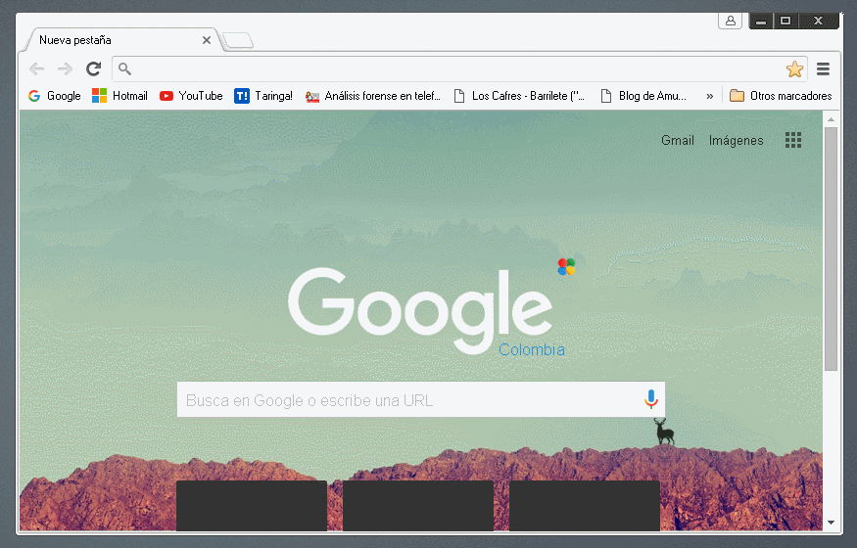The height and width of the screenshot is (548, 857).
Task: Open the middle most-visited thumbnail
Action: coord(418,505)
